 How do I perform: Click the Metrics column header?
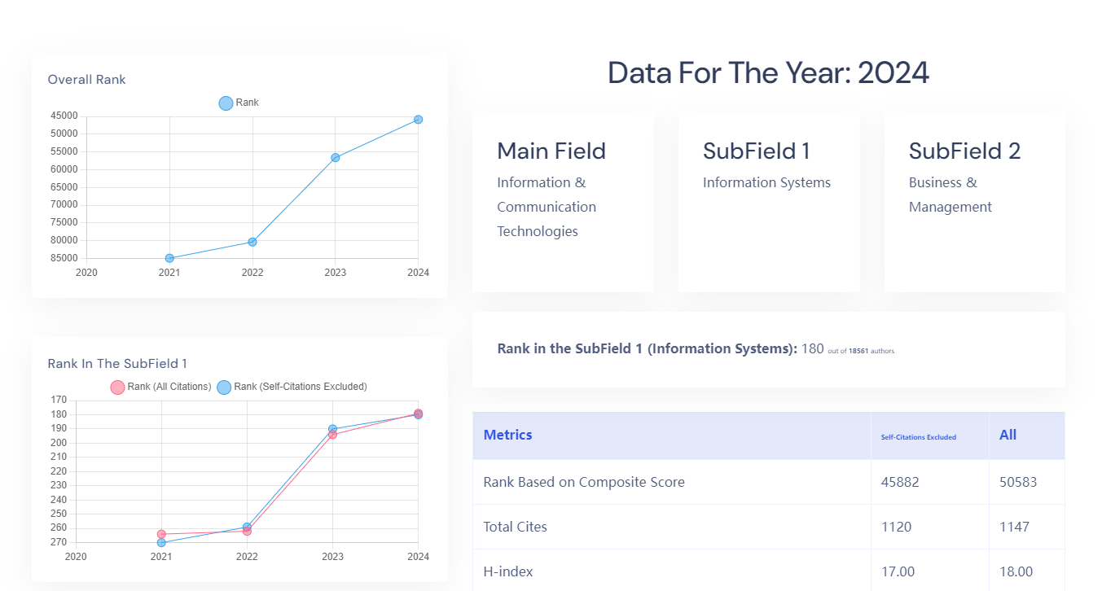tap(507, 436)
